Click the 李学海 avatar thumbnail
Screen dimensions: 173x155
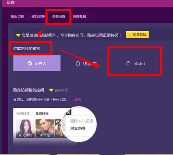coord(45,129)
